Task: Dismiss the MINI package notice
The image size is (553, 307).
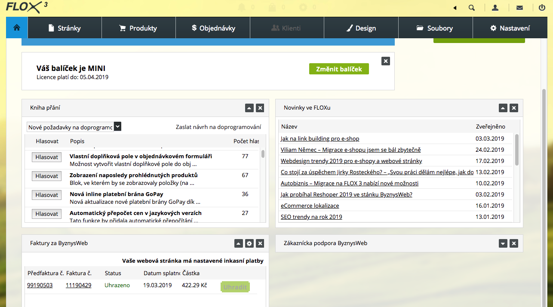Action: (386, 61)
